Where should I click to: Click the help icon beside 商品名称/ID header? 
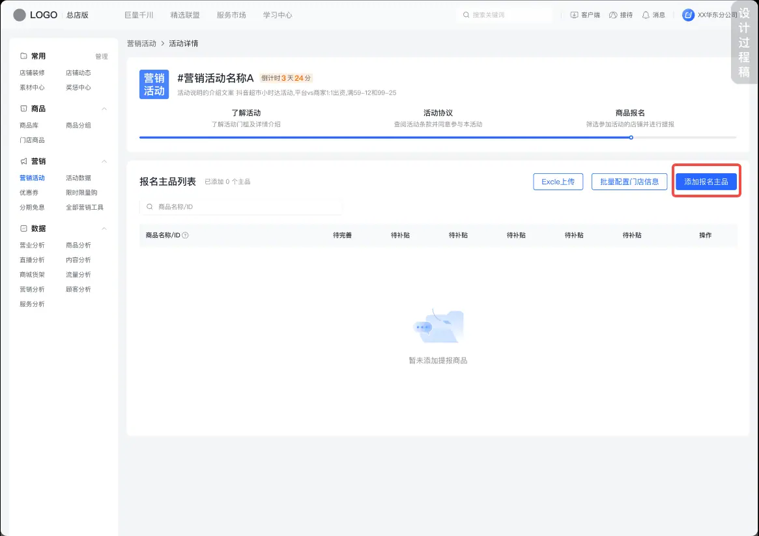(186, 235)
